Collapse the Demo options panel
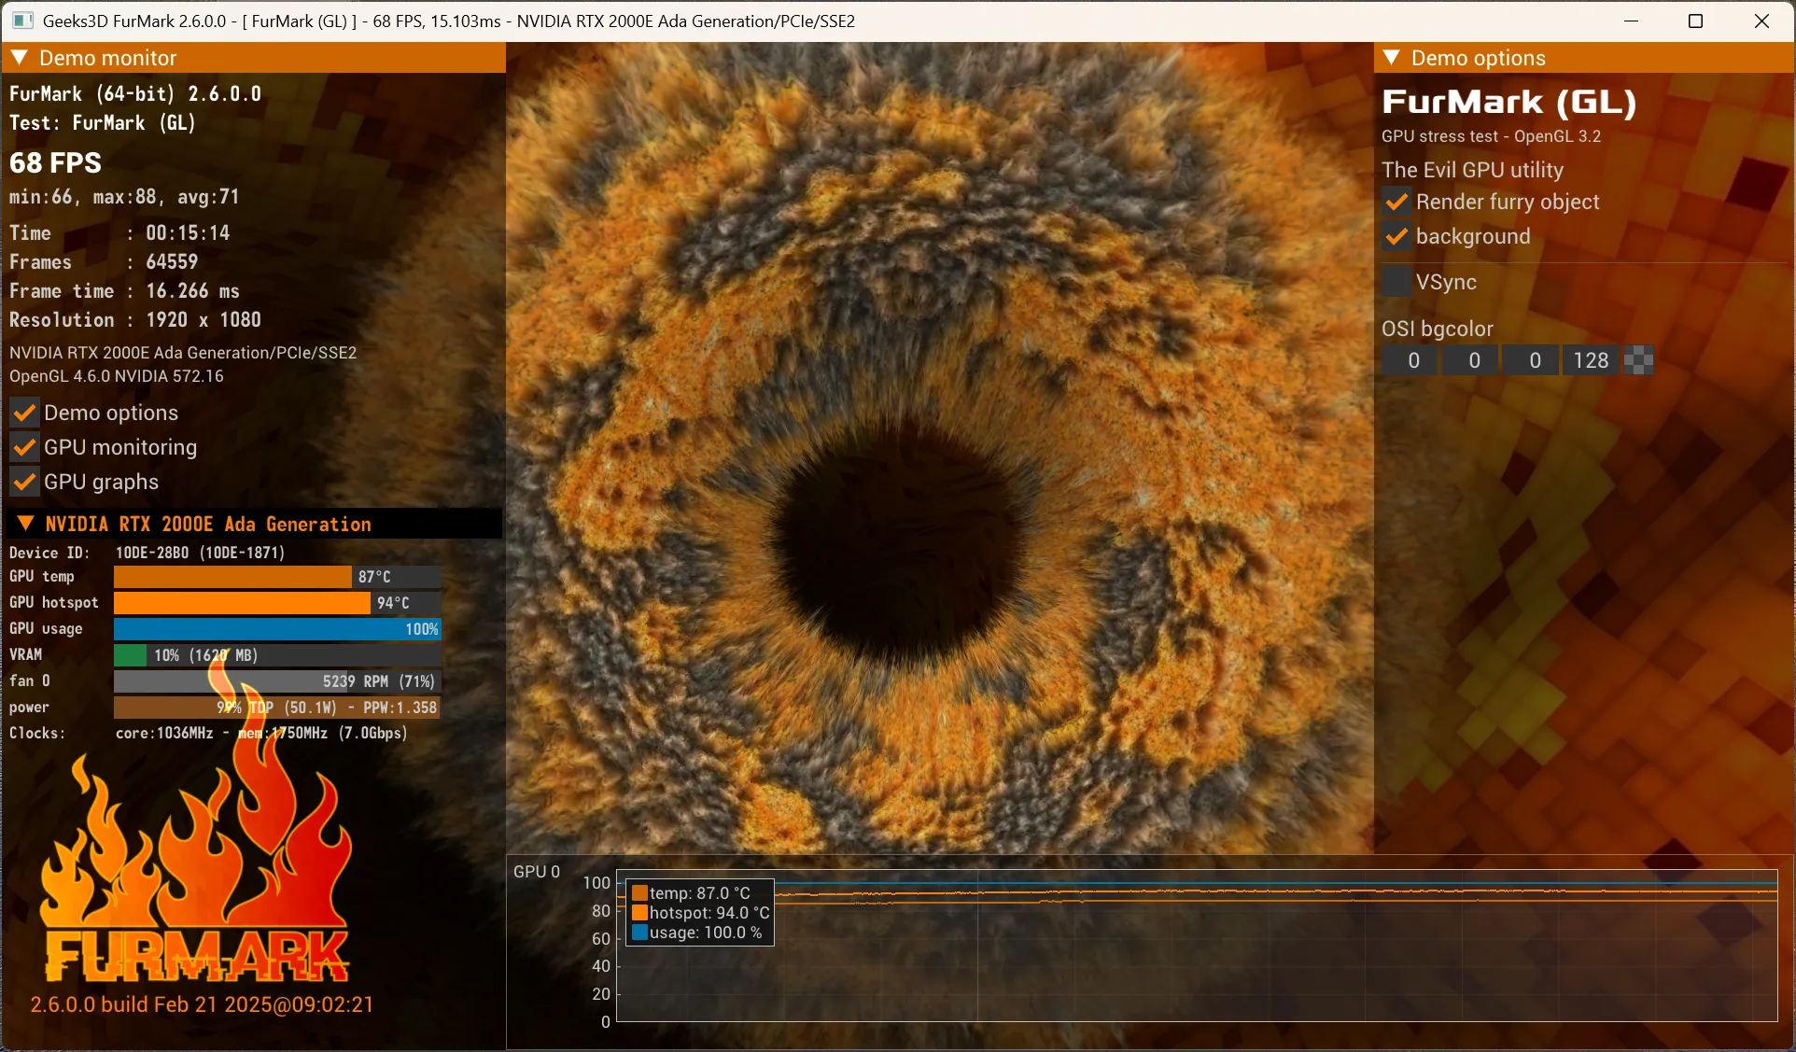The height and width of the screenshot is (1052, 1796). [1392, 58]
